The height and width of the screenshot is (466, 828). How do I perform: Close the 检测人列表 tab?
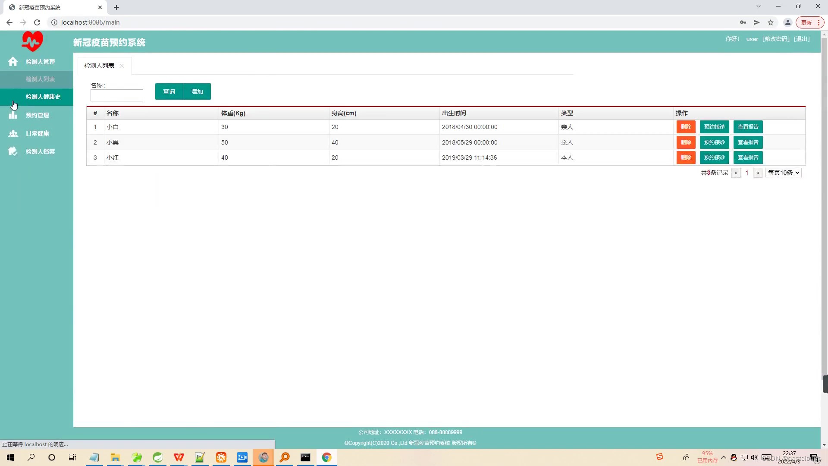coord(122,66)
